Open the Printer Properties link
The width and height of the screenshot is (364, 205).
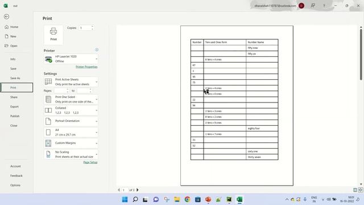click(x=86, y=67)
